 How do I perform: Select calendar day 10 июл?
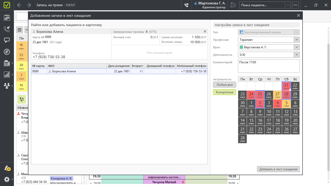click(x=269, y=113)
